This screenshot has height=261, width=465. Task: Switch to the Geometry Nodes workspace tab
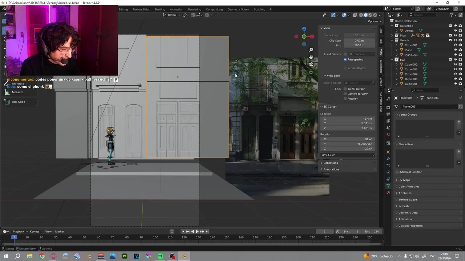(238, 9)
